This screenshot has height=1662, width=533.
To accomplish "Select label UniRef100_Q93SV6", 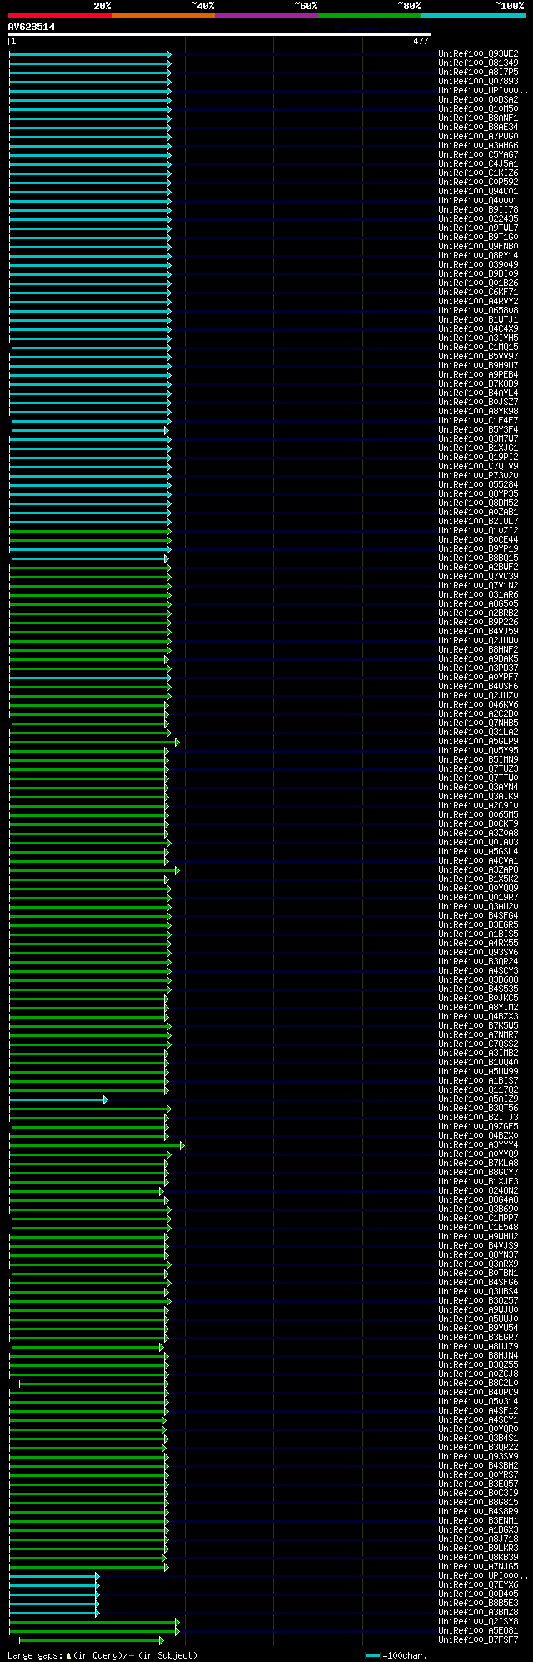I will pyautogui.click(x=478, y=952).
